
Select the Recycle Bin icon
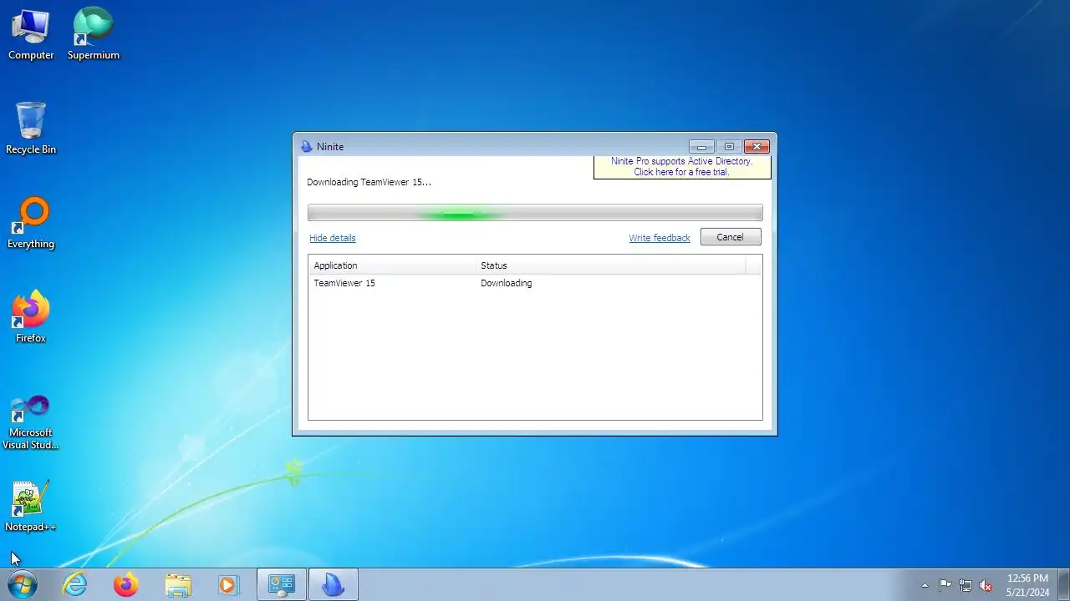click(31, 128)
